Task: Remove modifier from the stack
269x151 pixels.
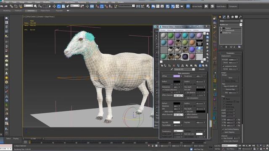Action: [x=235, y=47]
